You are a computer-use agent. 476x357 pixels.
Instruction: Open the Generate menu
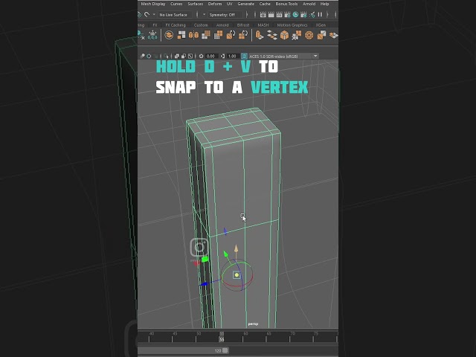click(x=246, y=4)
